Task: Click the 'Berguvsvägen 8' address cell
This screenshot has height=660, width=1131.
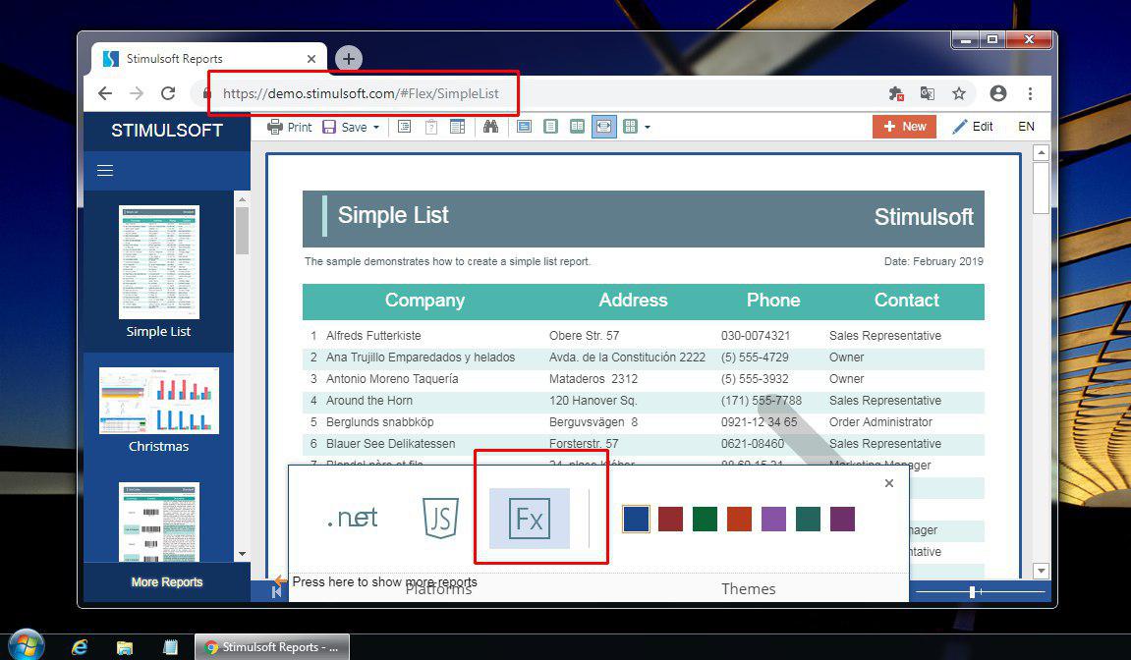Action: pos(594,422)
